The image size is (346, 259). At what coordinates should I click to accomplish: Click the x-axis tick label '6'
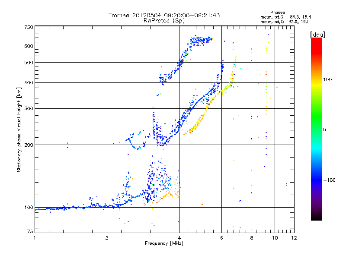(x=221, y=238)
